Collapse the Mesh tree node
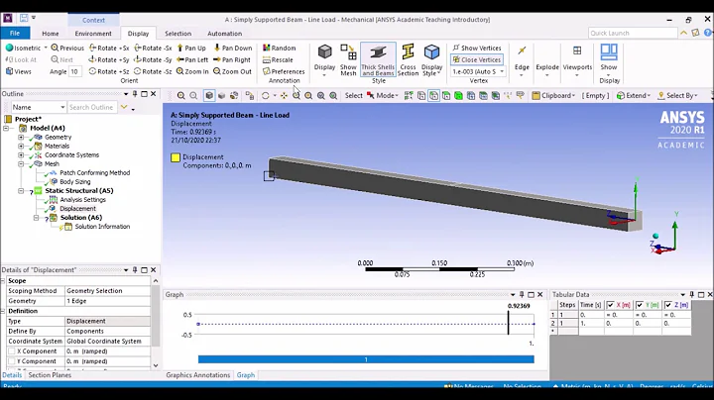714x400 pixels. [21, 163]
